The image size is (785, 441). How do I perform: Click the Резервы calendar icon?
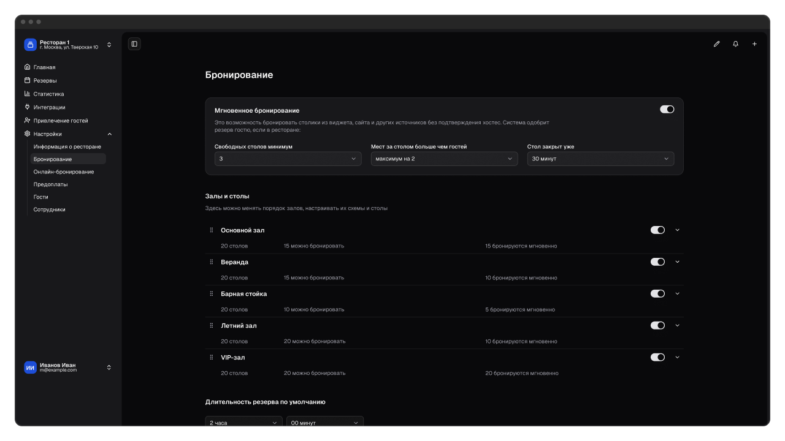[x=27, y=80]
